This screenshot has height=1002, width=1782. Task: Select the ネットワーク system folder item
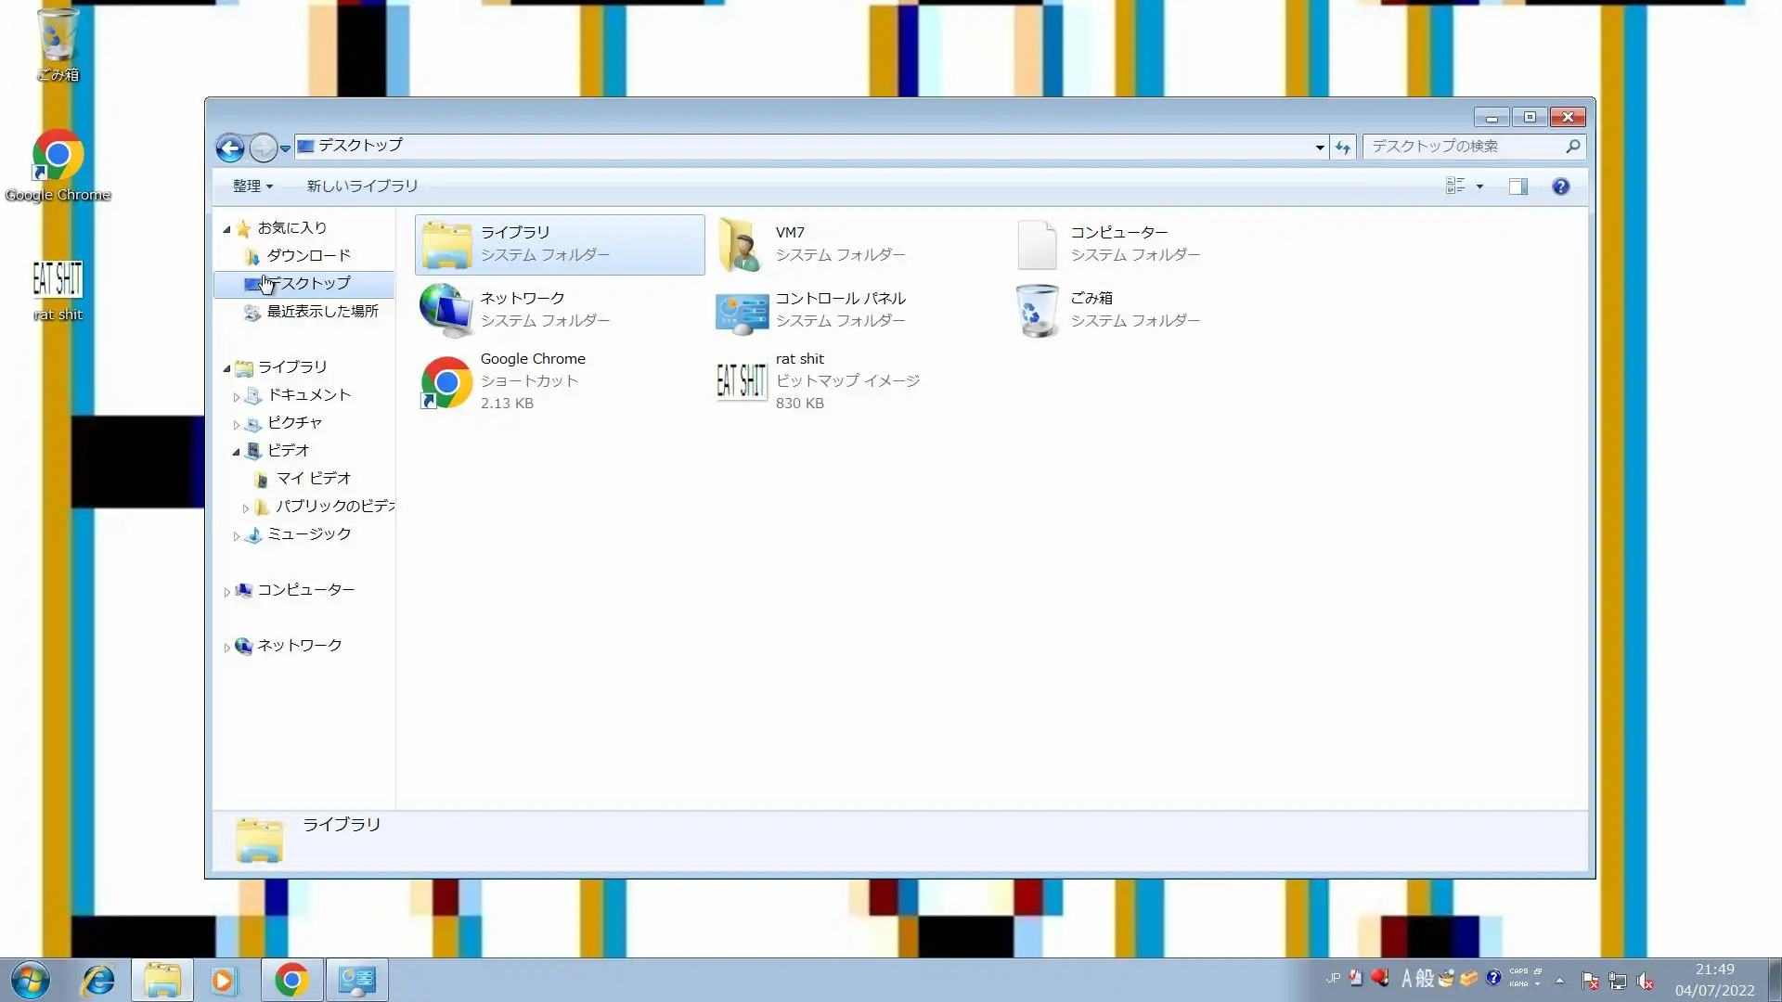[x=445, y=310]
